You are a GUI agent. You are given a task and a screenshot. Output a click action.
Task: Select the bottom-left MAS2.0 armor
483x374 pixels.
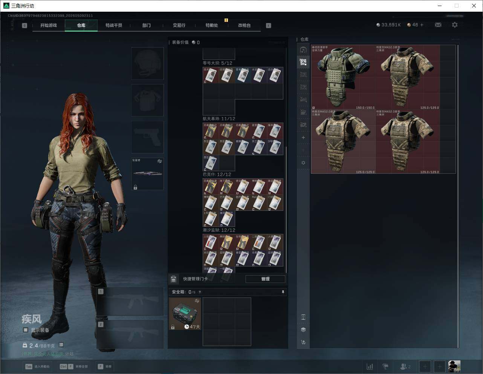(x=343, y=141)
